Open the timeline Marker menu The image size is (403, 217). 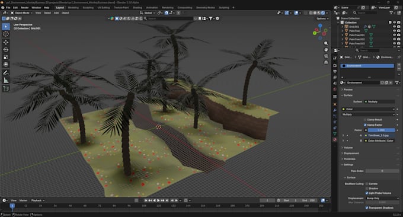23,200
